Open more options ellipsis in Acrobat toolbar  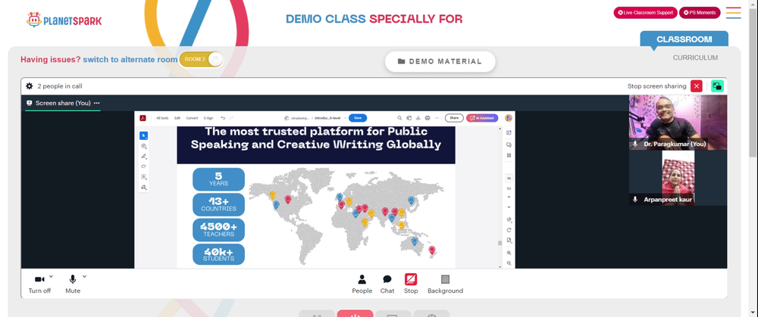437,118
